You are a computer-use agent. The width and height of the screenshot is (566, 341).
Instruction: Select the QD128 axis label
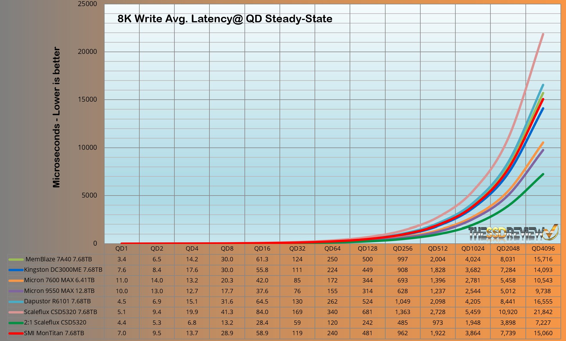[367, 249]
